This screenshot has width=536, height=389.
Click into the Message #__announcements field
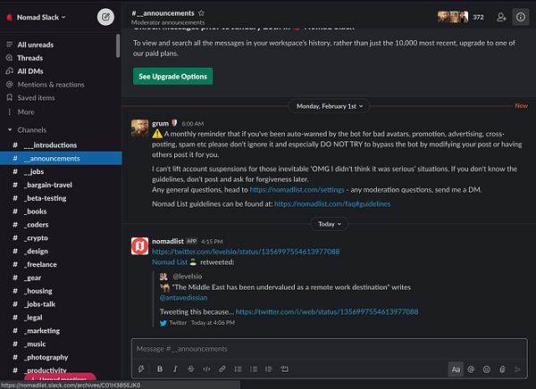coord(329,349)
